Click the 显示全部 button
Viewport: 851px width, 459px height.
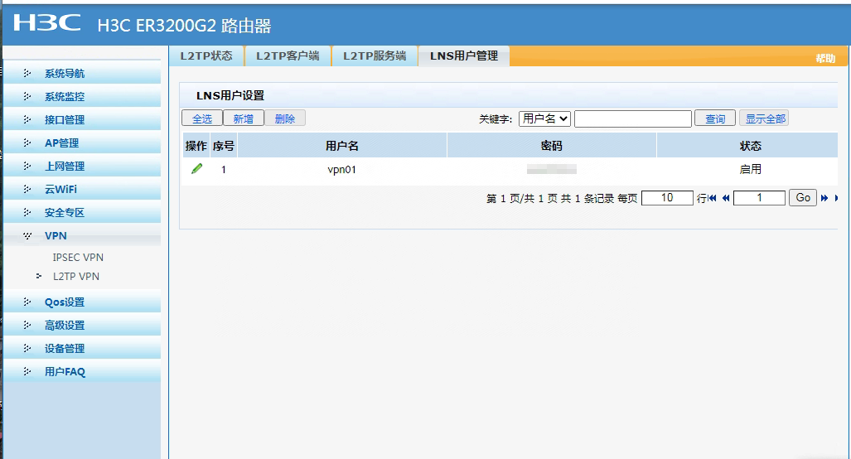[x=764, y=118]
